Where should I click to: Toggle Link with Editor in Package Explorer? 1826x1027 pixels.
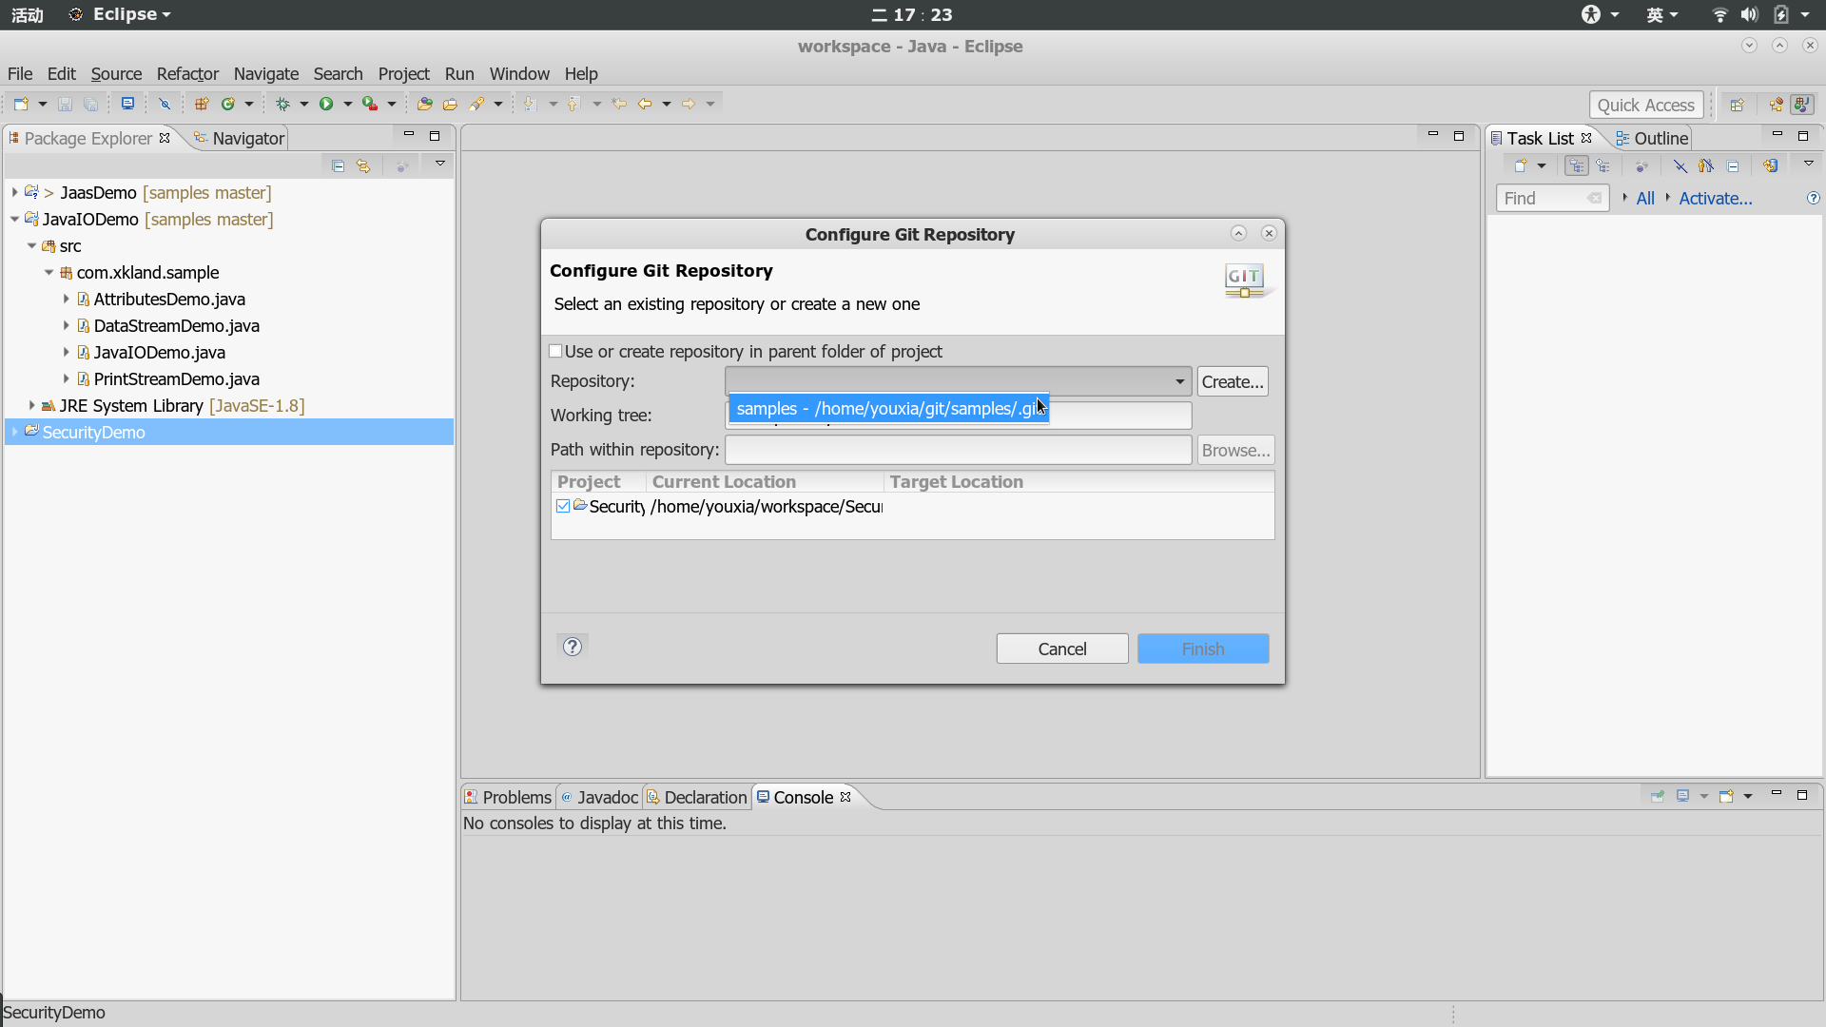(x=363, y=165)
